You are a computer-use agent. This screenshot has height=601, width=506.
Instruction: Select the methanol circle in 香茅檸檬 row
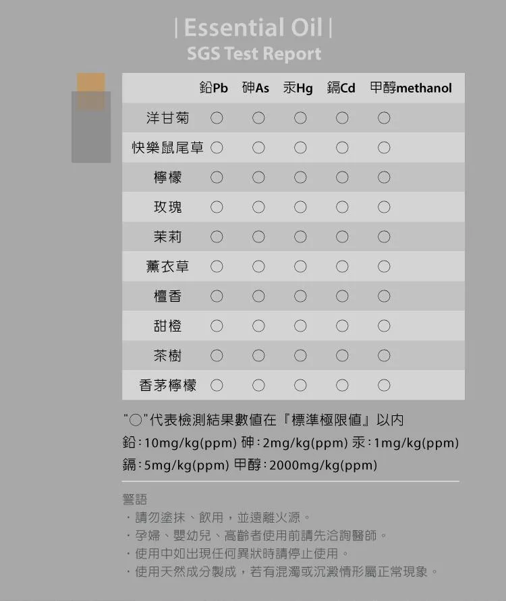click(384, 386)
